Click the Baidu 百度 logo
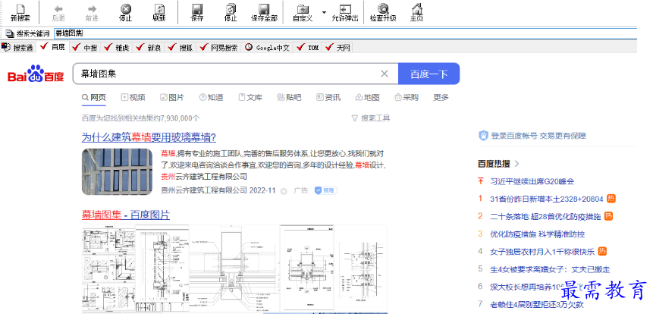 point(36,74)
